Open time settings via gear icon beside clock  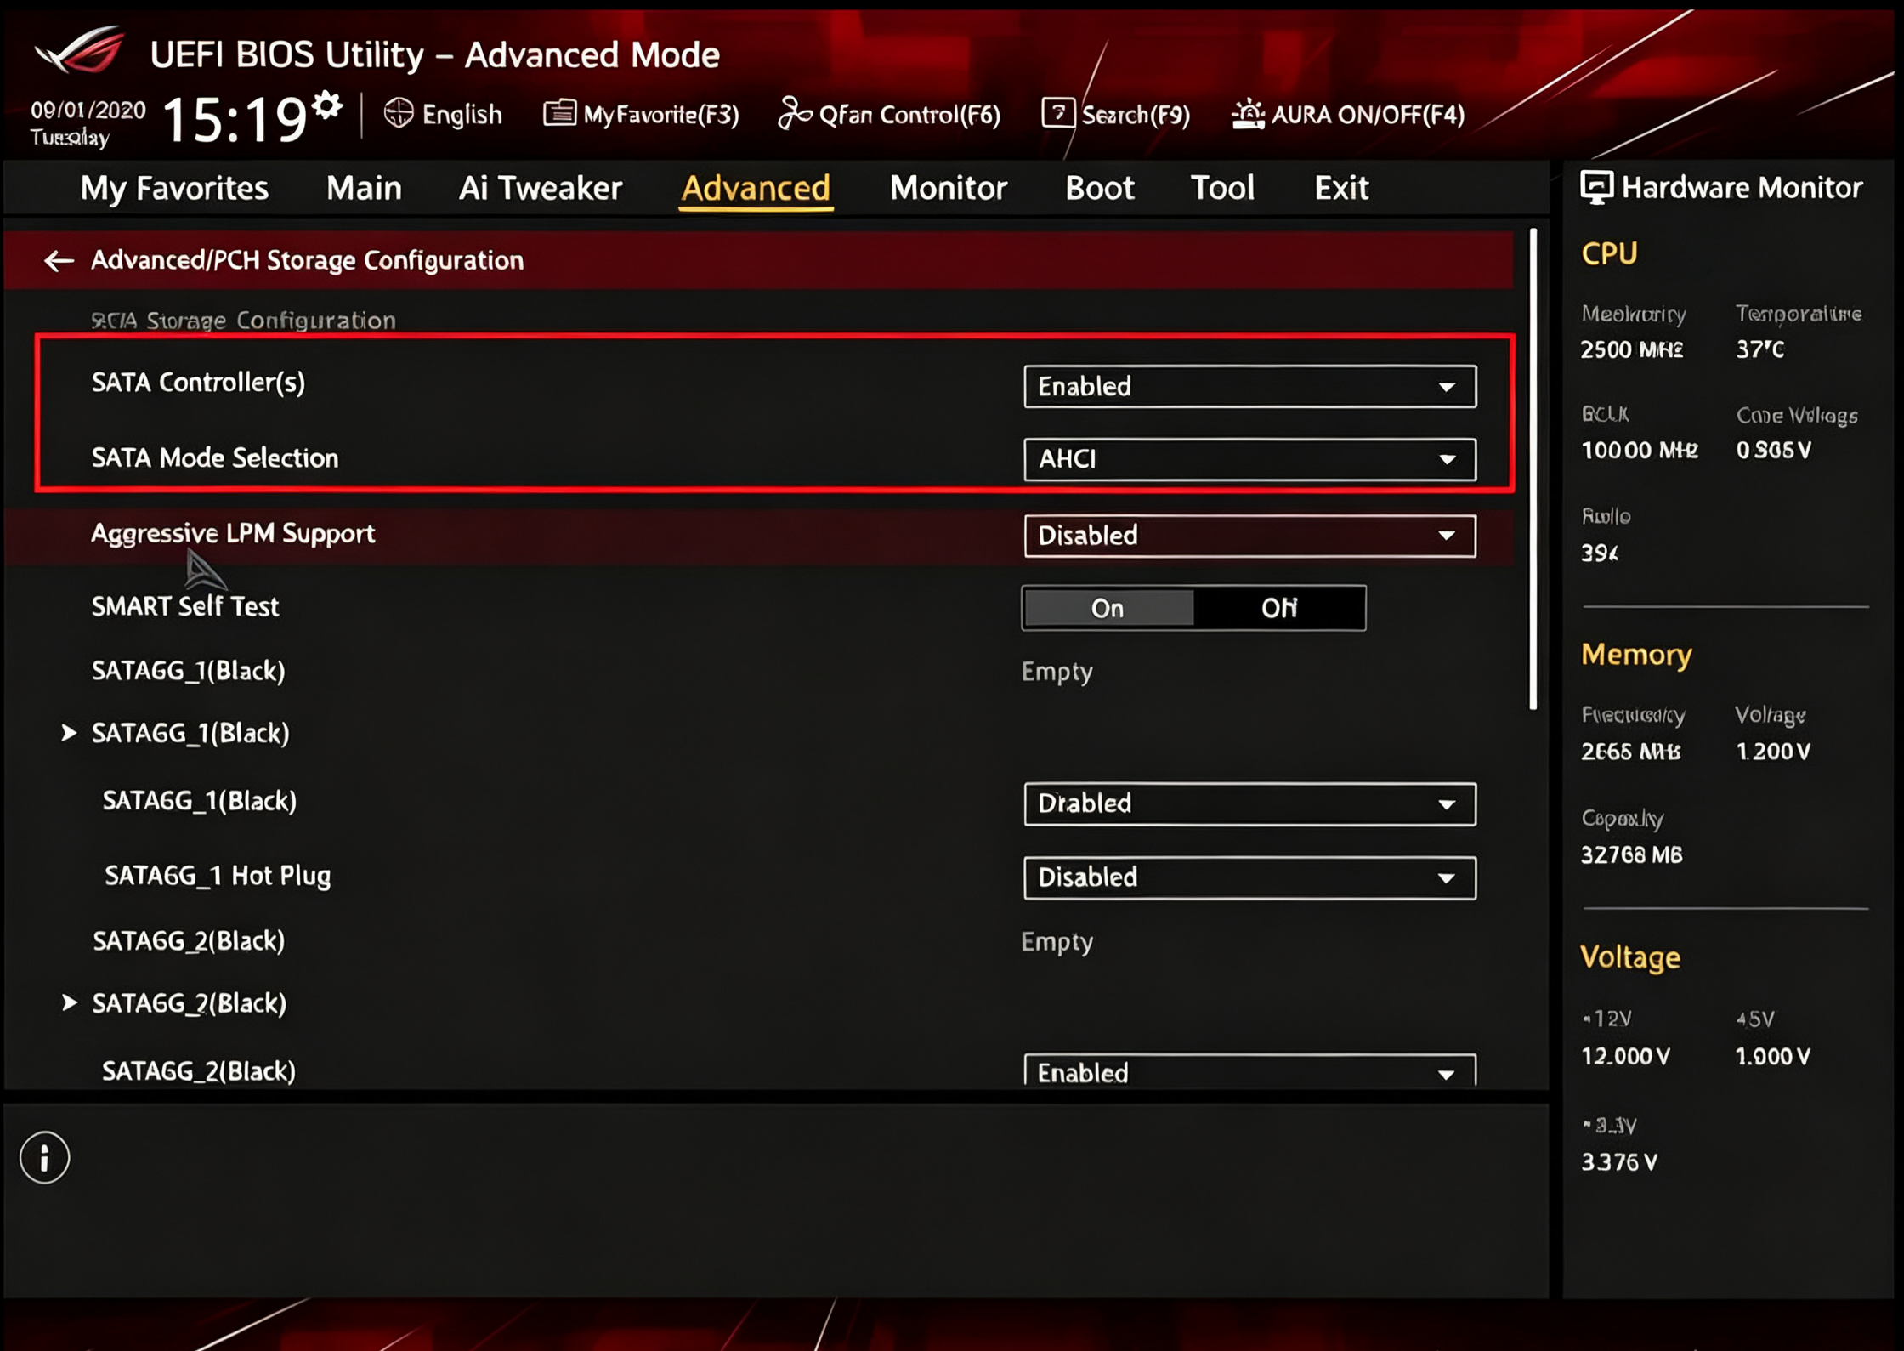point(327,105)
